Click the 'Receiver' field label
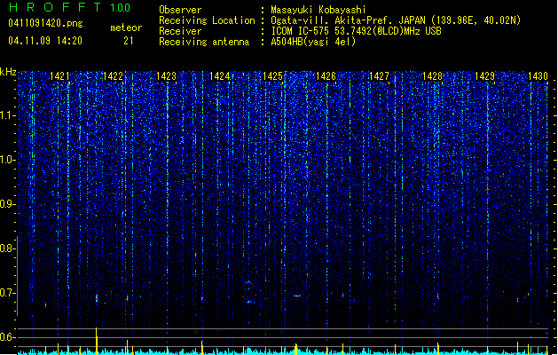 [180, 31]
